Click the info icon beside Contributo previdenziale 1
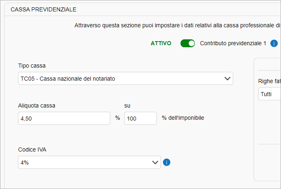Viewport: 281px width, 189px height. click(274, 43)
